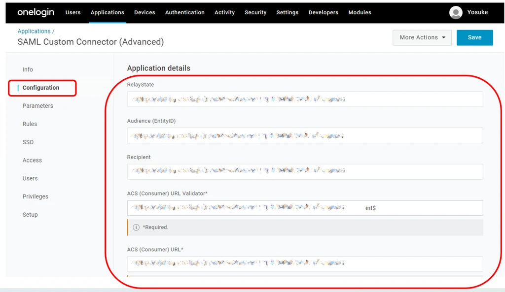Screen dimensions: 505x292
Task: Focus the RelayState input field
Action: [x=305, y=99]
